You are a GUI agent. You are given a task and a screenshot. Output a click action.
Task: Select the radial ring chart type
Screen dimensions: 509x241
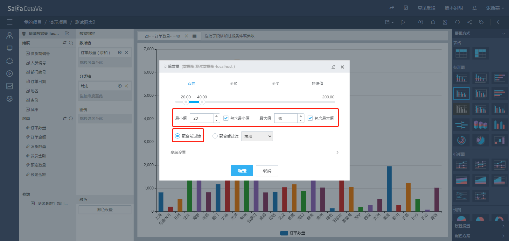coord(461,140)
